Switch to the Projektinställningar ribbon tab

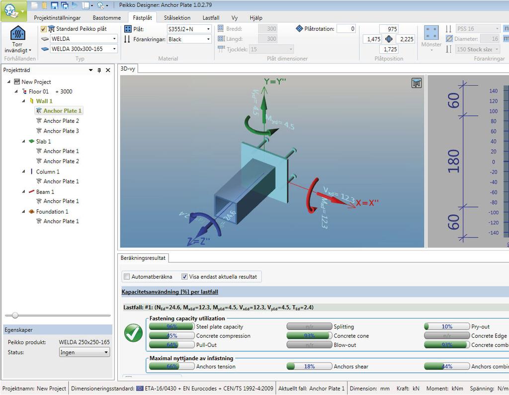[x=58, y=18]
